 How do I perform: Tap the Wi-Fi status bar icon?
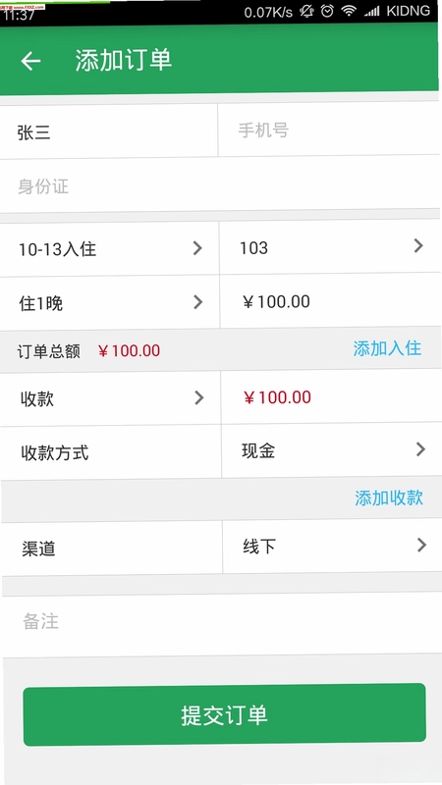pyautogui.click(x=349, y=11)
